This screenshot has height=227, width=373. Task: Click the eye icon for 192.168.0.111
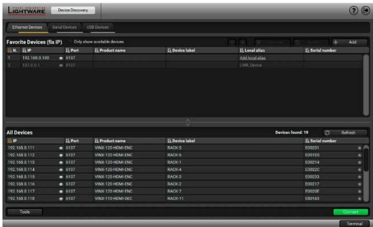61,148
